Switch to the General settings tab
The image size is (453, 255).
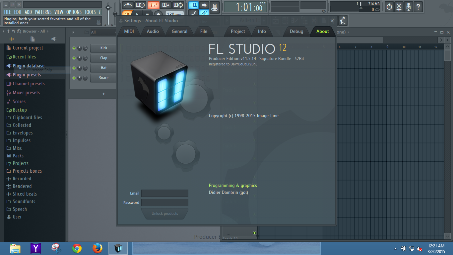(x=179, y=31)
